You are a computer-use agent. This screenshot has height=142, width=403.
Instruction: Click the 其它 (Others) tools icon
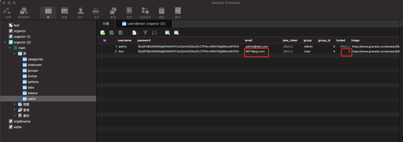[x=96, y=11]
